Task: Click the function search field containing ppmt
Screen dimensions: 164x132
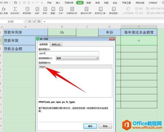Action: tap(69, 53)
